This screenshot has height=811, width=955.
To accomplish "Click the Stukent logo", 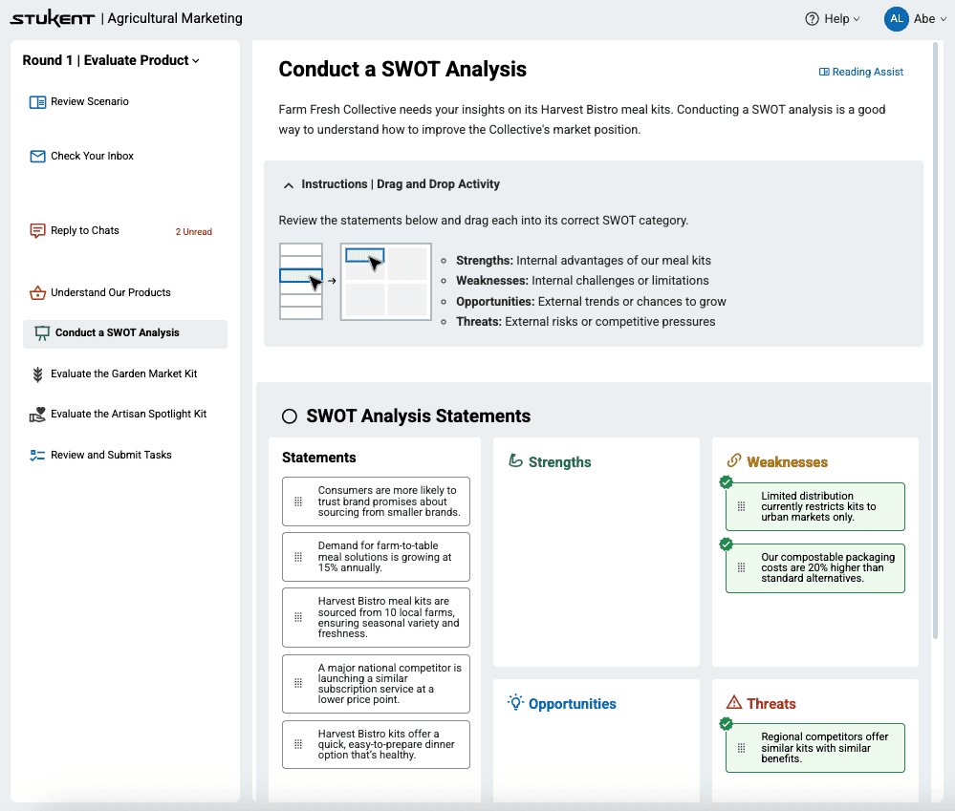I will click(x=53, y=18).
